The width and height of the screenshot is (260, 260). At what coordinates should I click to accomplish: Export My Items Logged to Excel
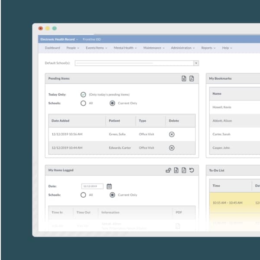(176, 170)
